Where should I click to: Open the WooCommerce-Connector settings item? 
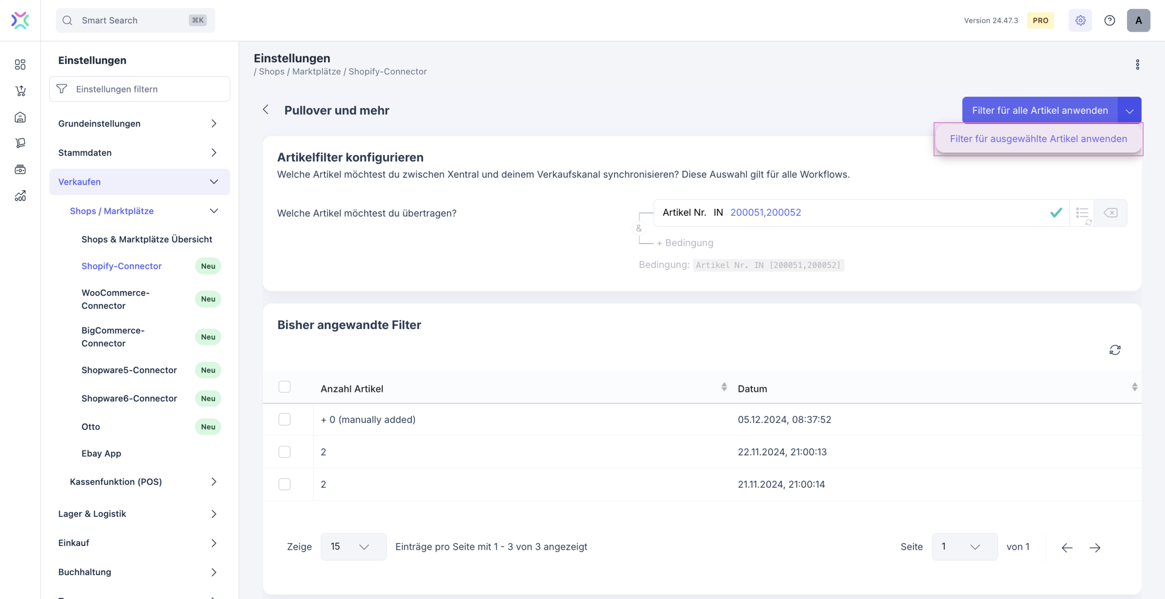pyautogui.click(x=116, y=299)
